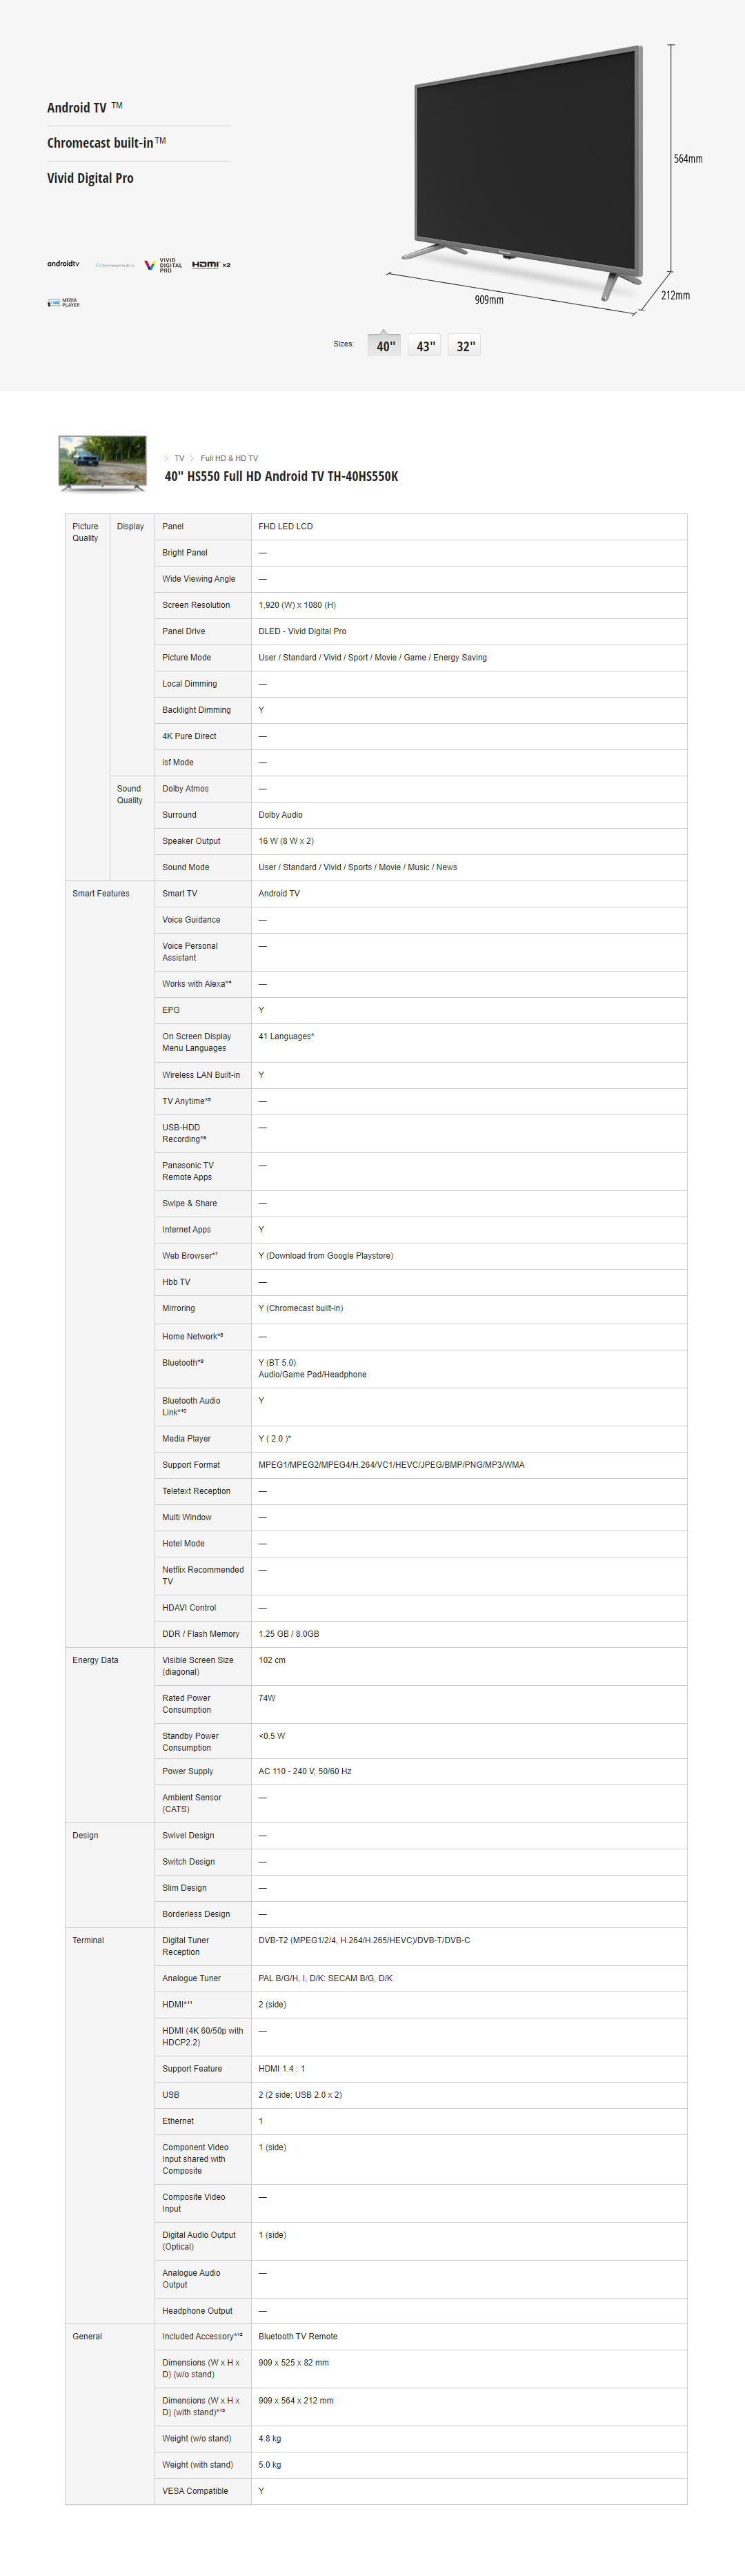Screen dimensions: 745x2576
Task: Click the Smart Features category cell
Action: (100, 893)
